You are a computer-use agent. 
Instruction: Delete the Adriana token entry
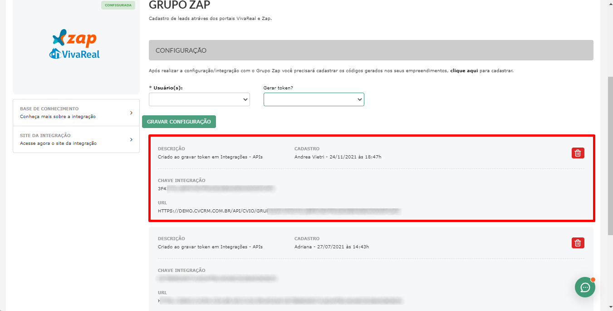(578, 243)
